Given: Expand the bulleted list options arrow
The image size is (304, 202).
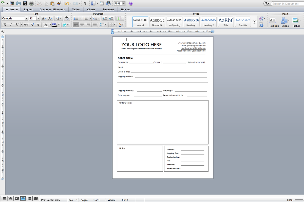Looking at the screenshot, I should click(x=81, y=18).
